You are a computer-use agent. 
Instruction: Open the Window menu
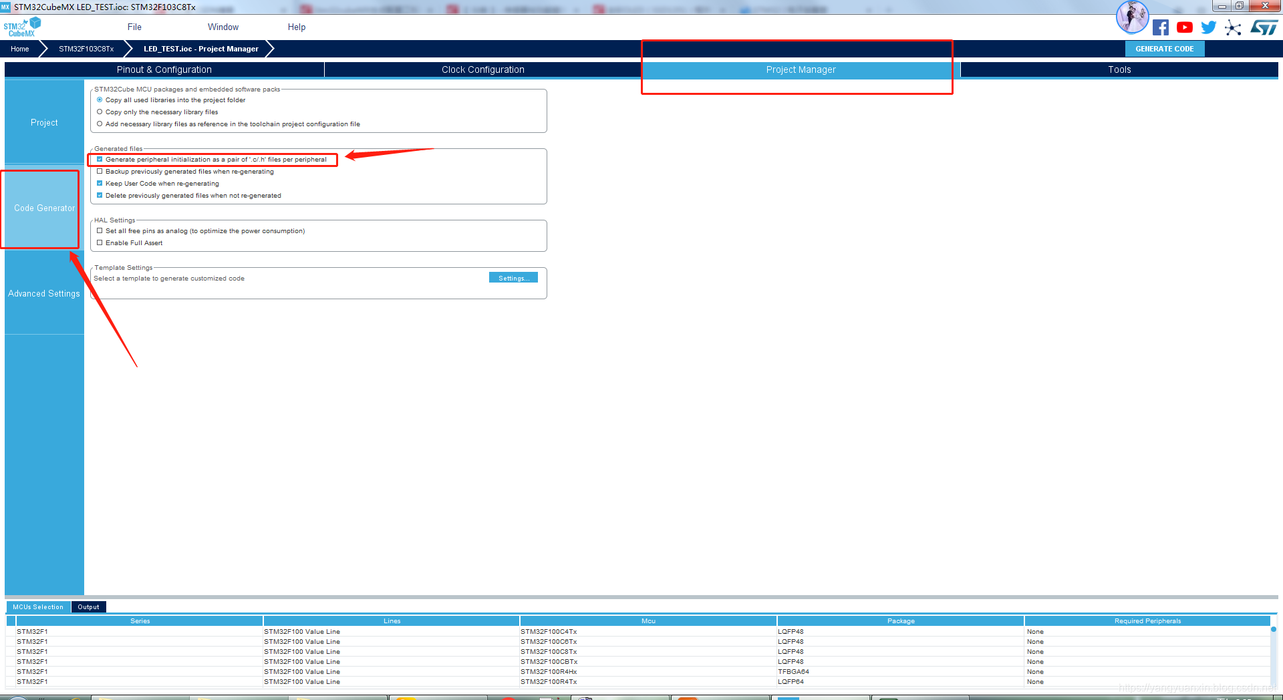click(x=223, y=27)
